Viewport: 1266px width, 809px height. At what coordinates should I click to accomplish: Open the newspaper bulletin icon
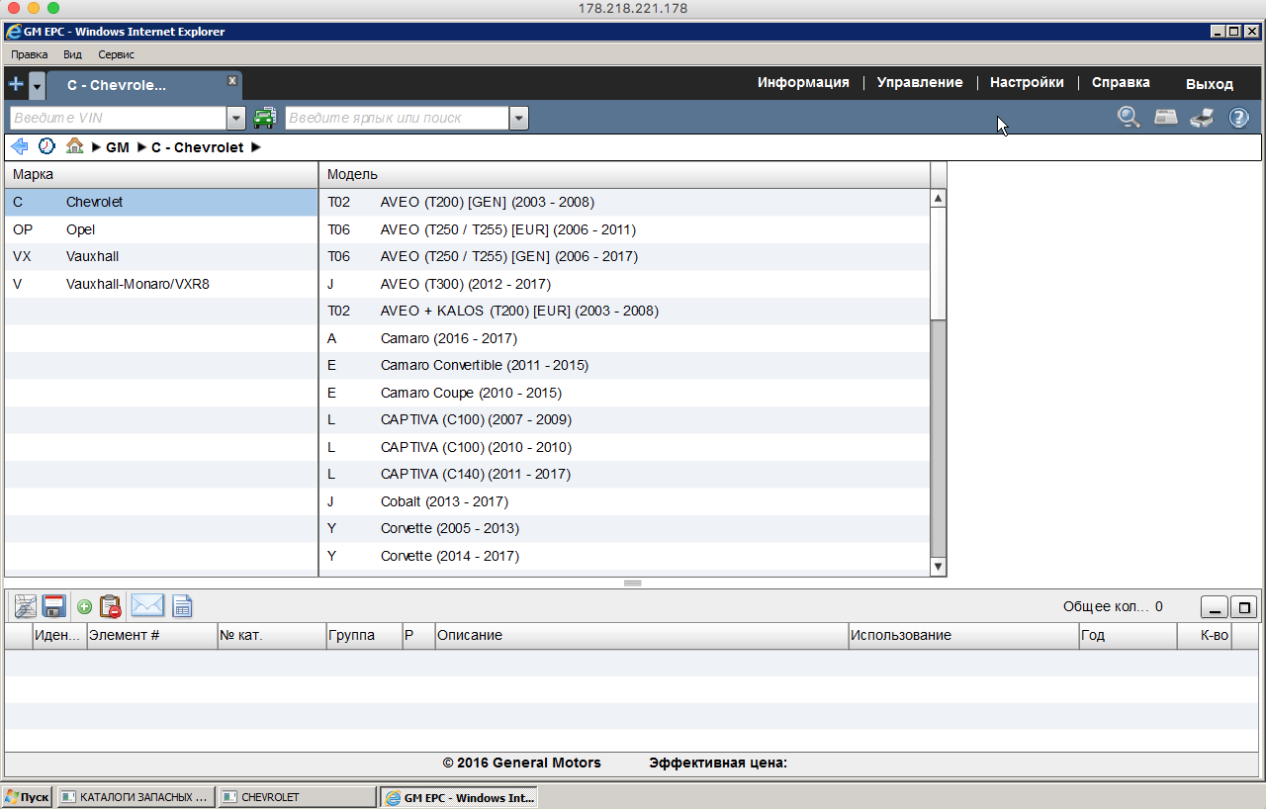[1166, 118]
